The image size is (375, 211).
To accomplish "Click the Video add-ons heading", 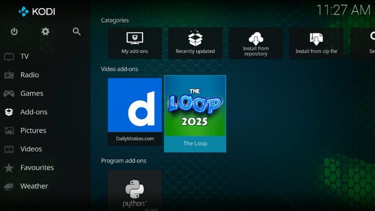I will [119, 69].
